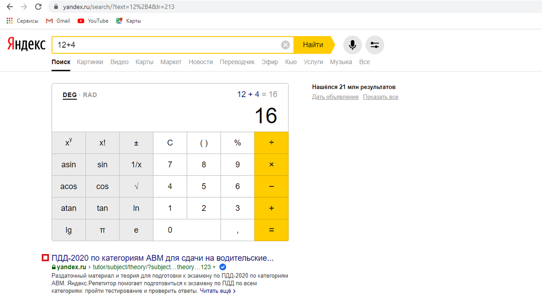Click the π constant key

(x=103, y=230)
